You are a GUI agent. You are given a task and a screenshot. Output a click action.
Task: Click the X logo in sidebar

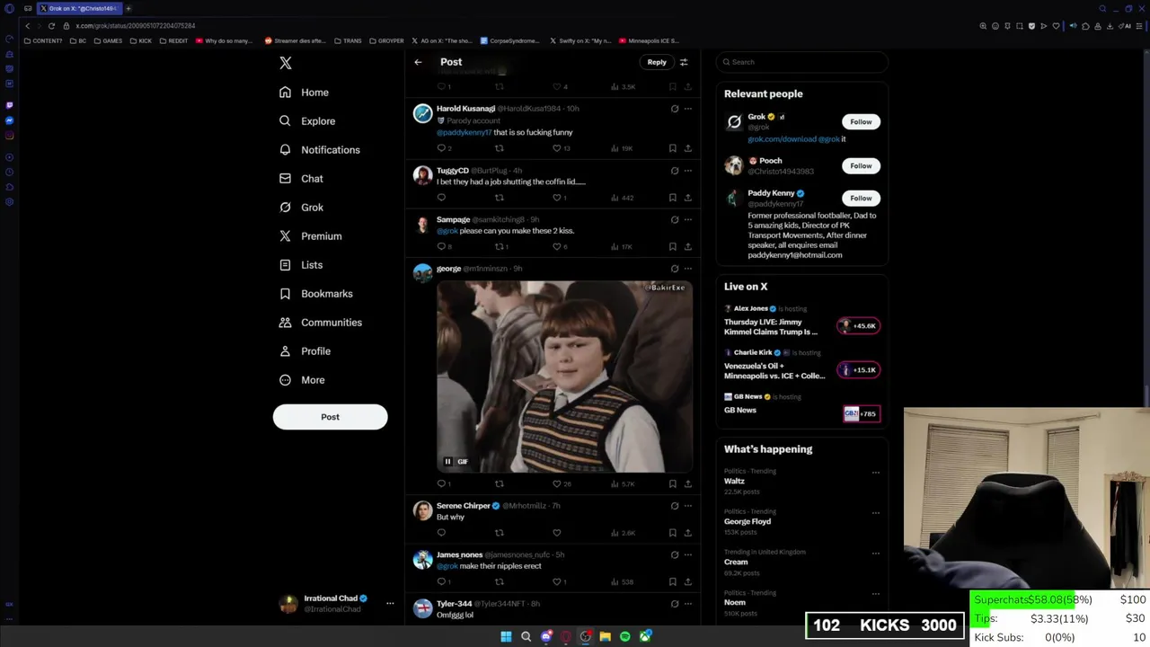[286, 63]
